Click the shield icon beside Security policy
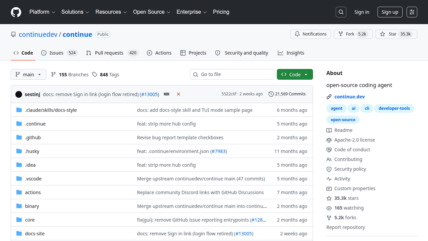This screenshot has height=241, width=428. (329, 169)
